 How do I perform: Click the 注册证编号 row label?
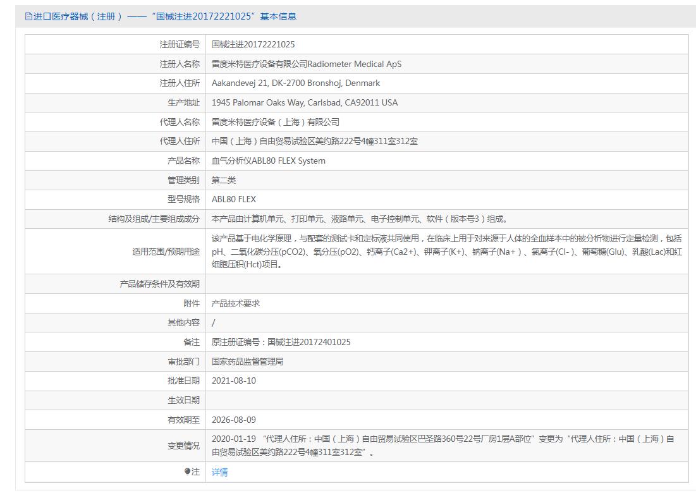[x=180, y=44]
